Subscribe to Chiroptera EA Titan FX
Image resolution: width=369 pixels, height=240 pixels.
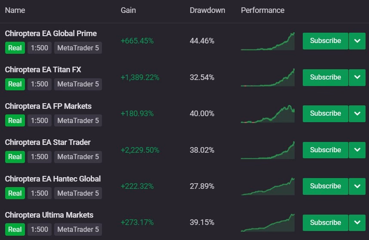pos(325,77)
